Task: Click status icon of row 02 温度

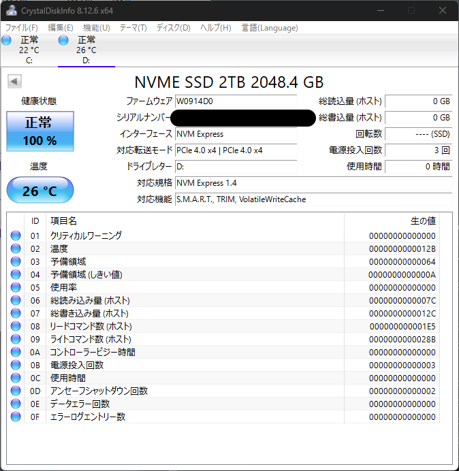Action: click(16, 248)
